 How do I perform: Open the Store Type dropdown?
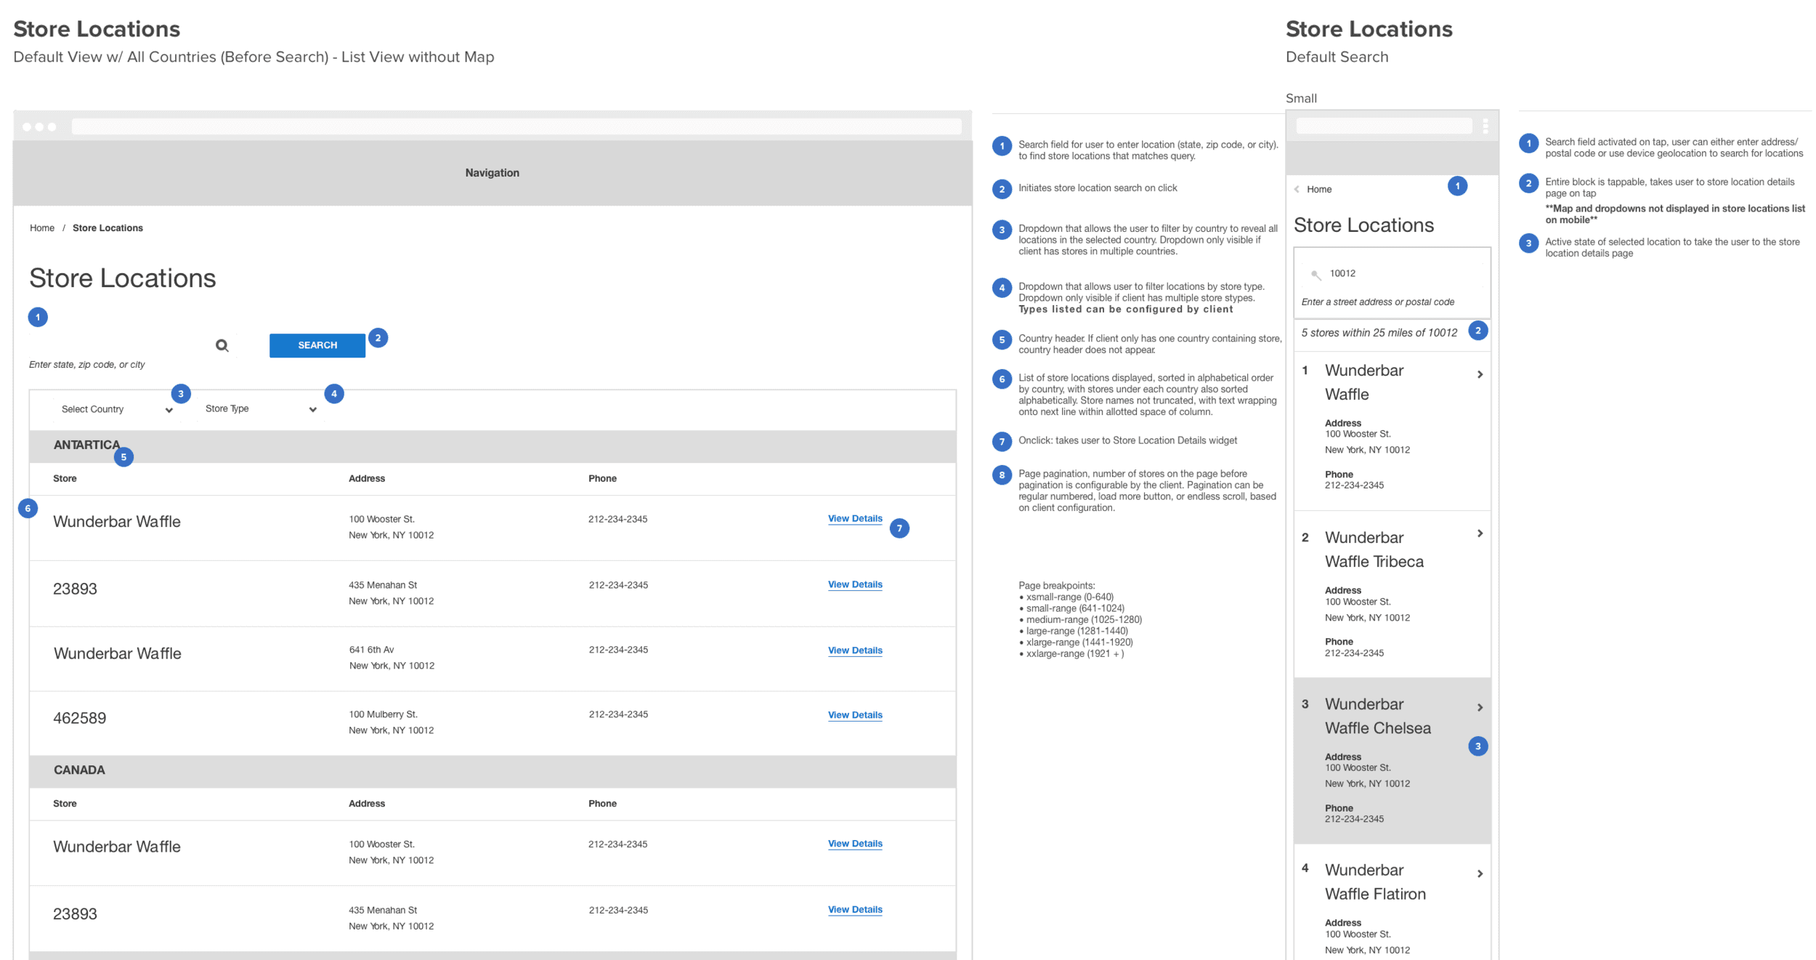(260, 409)
